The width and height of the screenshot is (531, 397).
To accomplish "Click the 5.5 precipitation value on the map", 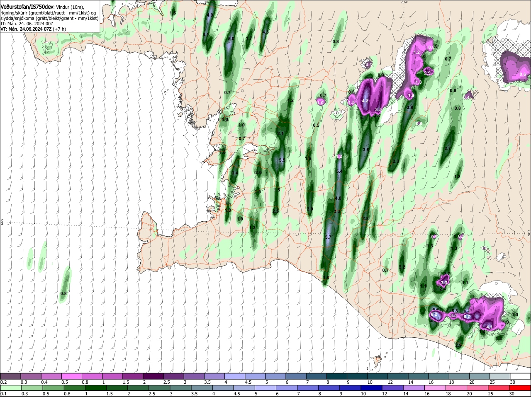I will [x=282, y=160].
